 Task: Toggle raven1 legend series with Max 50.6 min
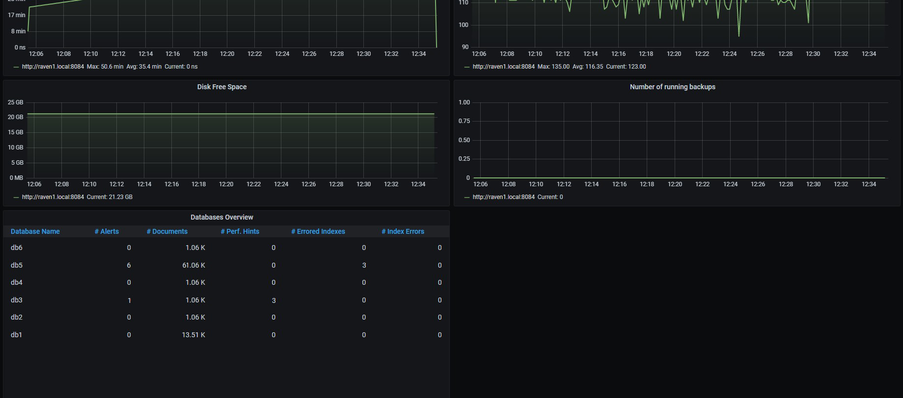(x=53, y=67)
